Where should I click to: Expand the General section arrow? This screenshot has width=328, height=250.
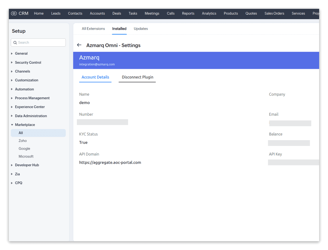(12, 53)
